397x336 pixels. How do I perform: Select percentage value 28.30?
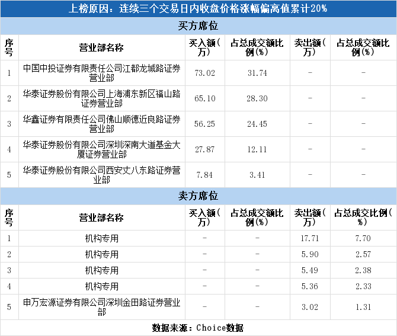[257, 98]
